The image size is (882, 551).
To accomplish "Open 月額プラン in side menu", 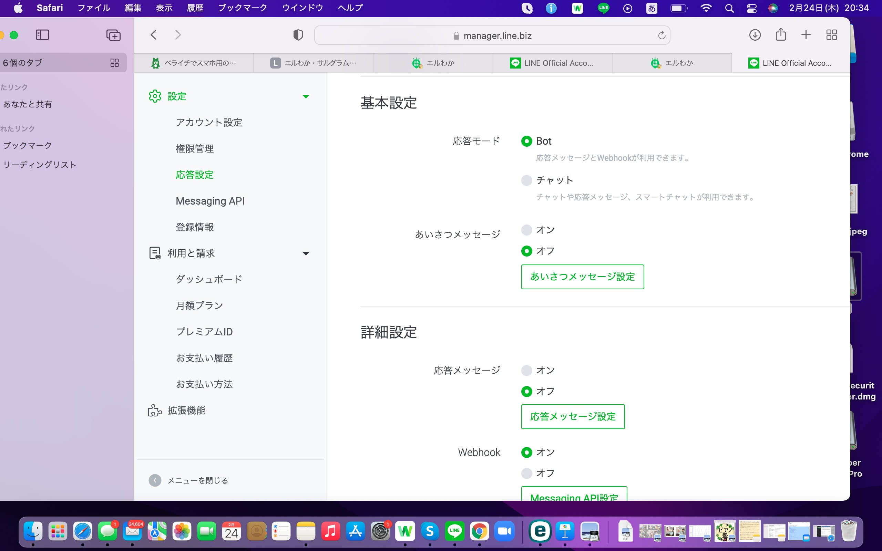I will (199, 305).
